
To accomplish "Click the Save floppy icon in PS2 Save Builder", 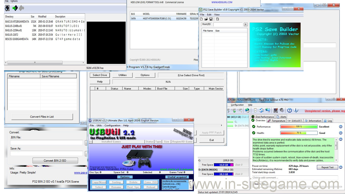I will pyautogui.click(x=211, y=19).
